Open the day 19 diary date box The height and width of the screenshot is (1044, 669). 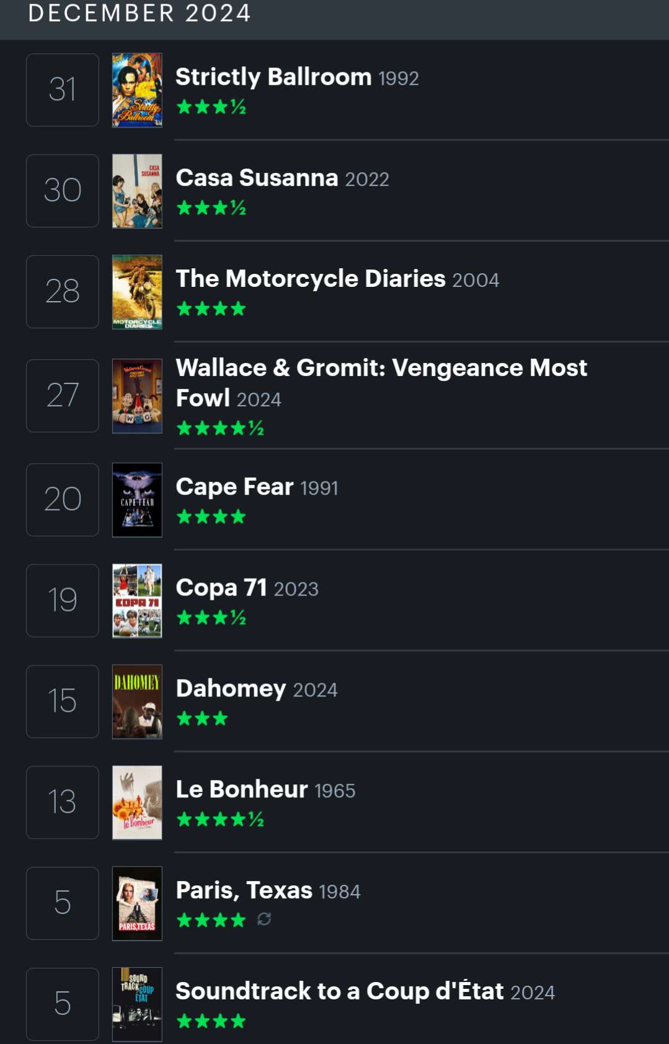point(63,600)
